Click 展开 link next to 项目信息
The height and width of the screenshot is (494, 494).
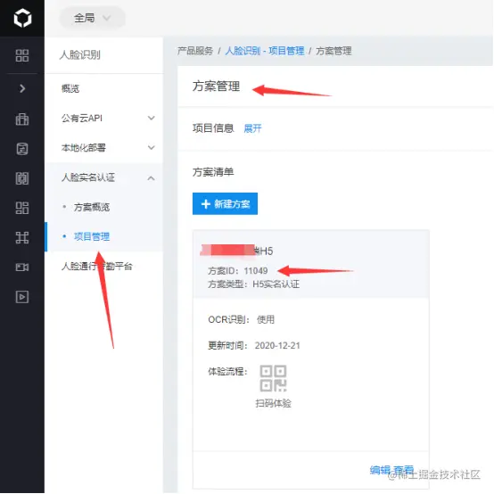point(252,128)
